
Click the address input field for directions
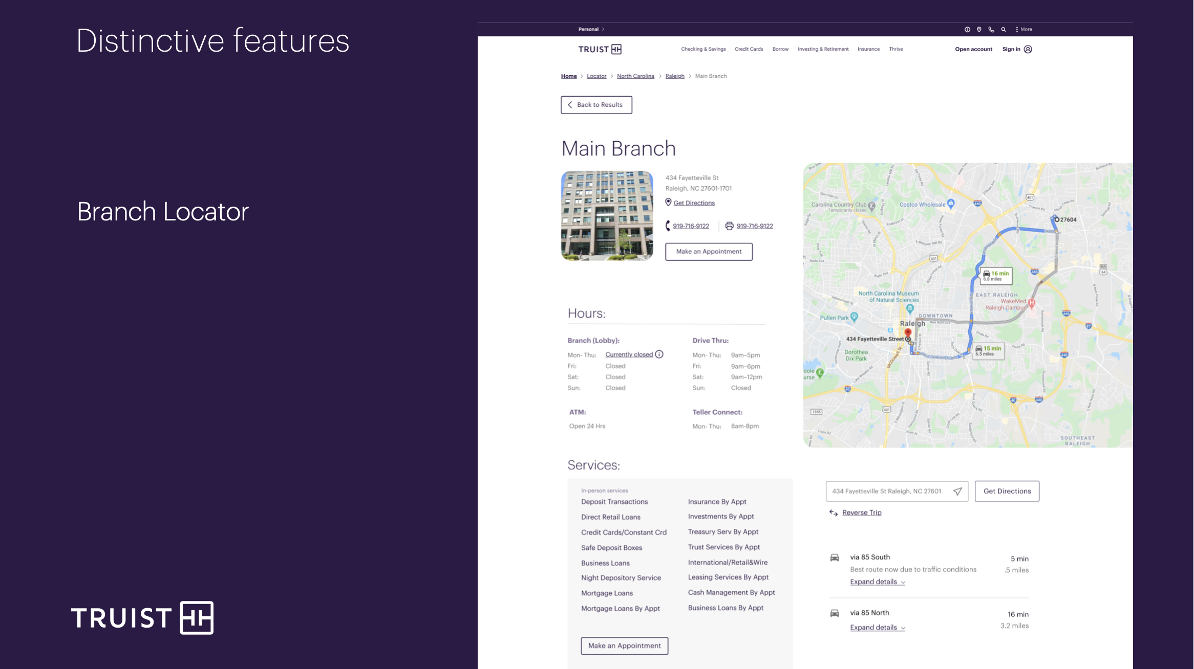click(897, 492)
